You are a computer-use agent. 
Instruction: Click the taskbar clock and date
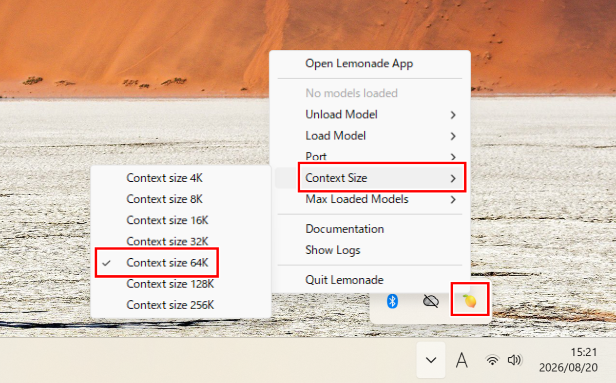(x=568, y=360)
